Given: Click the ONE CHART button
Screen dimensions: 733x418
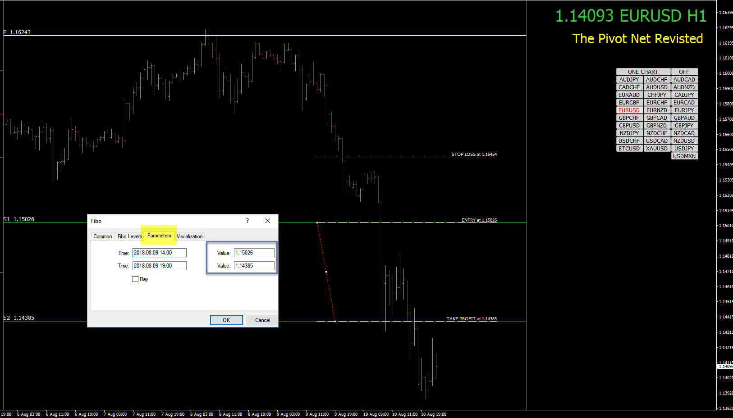Looking at the screenshot, I should coord(643,72).
